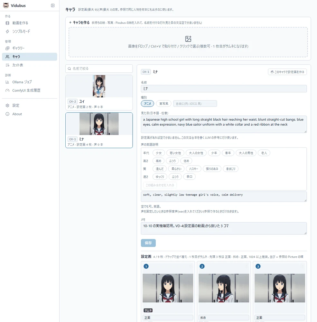Click the info icon beside About
This screenshot has width=317, height=322.
[7, 114]
